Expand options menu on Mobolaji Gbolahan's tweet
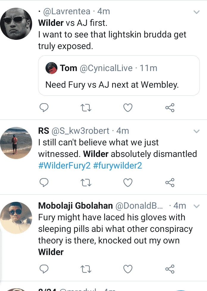The image size is (207, 291). [196, 206]
